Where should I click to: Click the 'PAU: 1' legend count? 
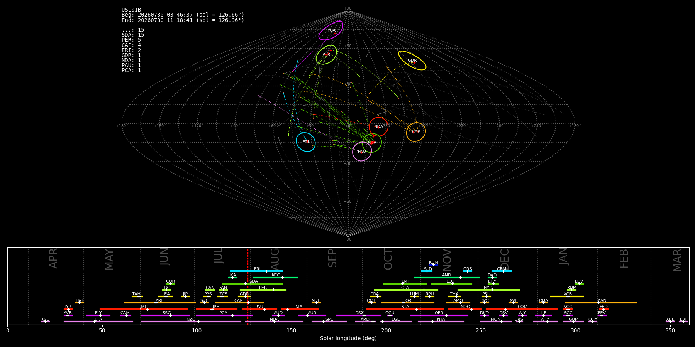(x=131, y=65)
